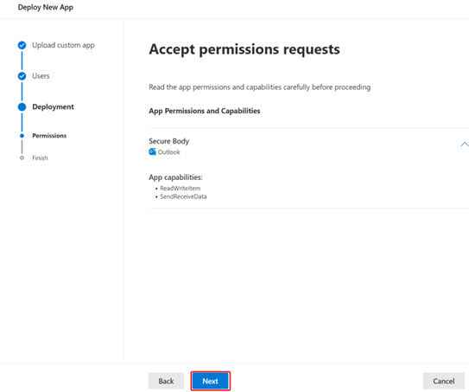Click the Permissions sub-step dot

(x=22, y=136)
